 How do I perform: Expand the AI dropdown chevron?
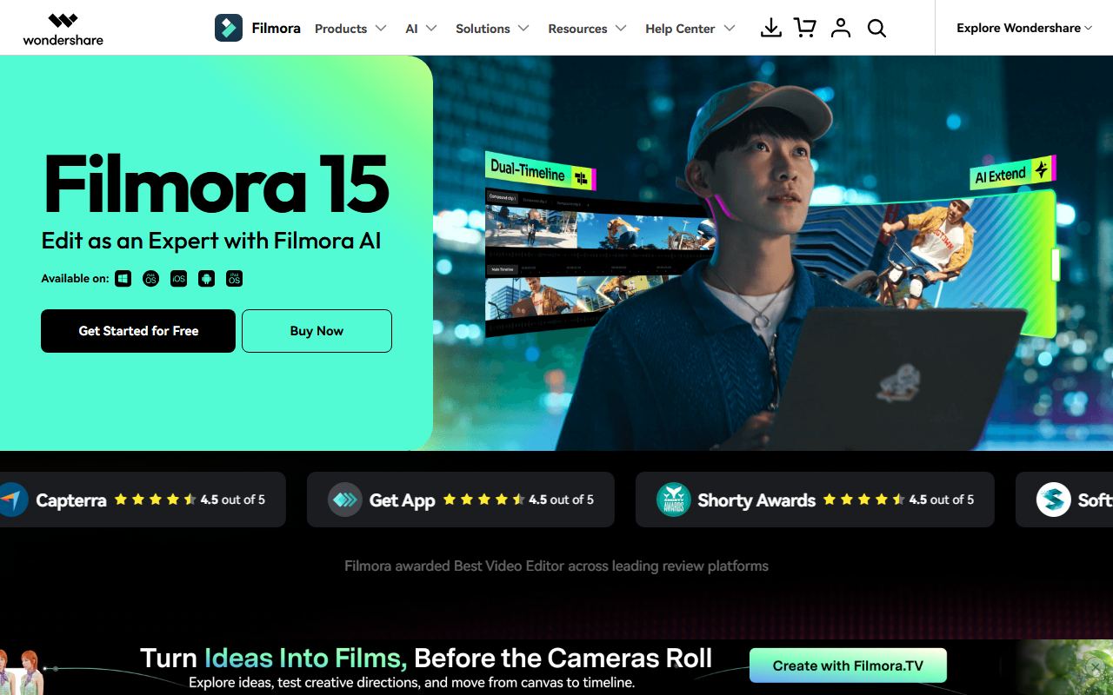point(431,29)
